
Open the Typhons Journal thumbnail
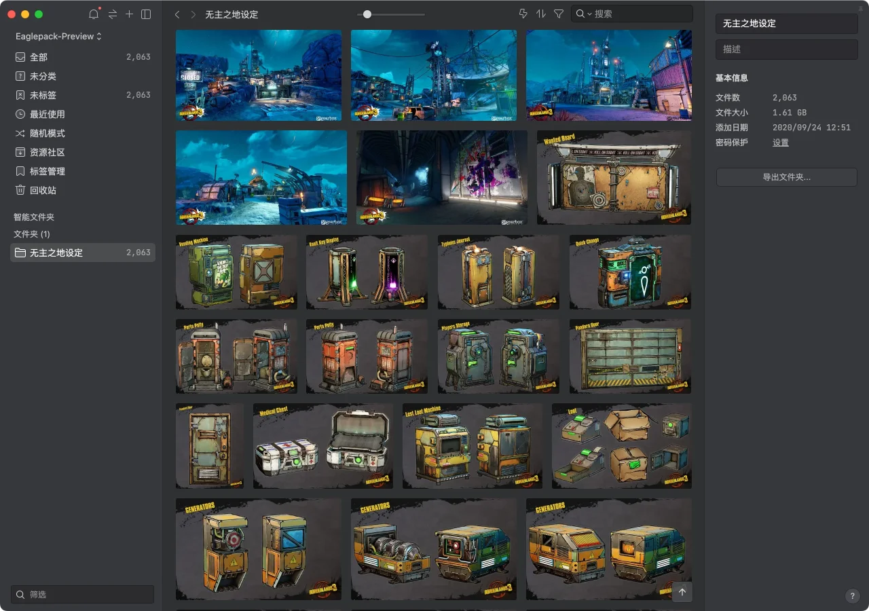click(x=498, y=272)
